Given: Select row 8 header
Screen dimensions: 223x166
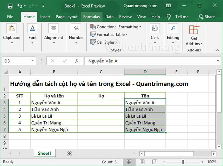Looking at the screenshot, I should pos(4,136).
